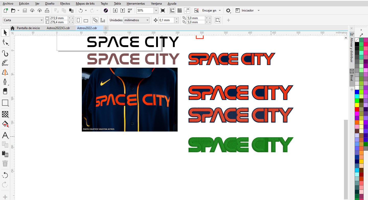Click the Open folder icon
Viewport: 368px width, 200px height.
[x=13, y=10]
